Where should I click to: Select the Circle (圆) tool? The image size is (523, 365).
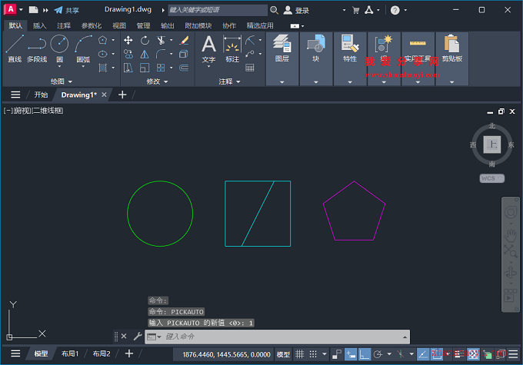point(59,48)
